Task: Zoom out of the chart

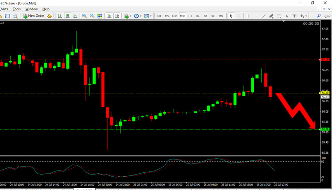Action: pos(92,16)
